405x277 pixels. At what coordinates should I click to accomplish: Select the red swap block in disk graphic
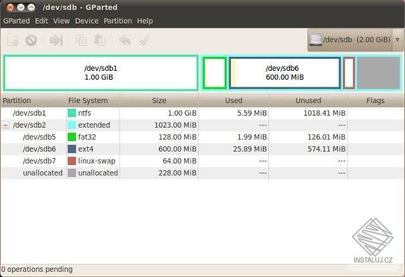point(349,73)
